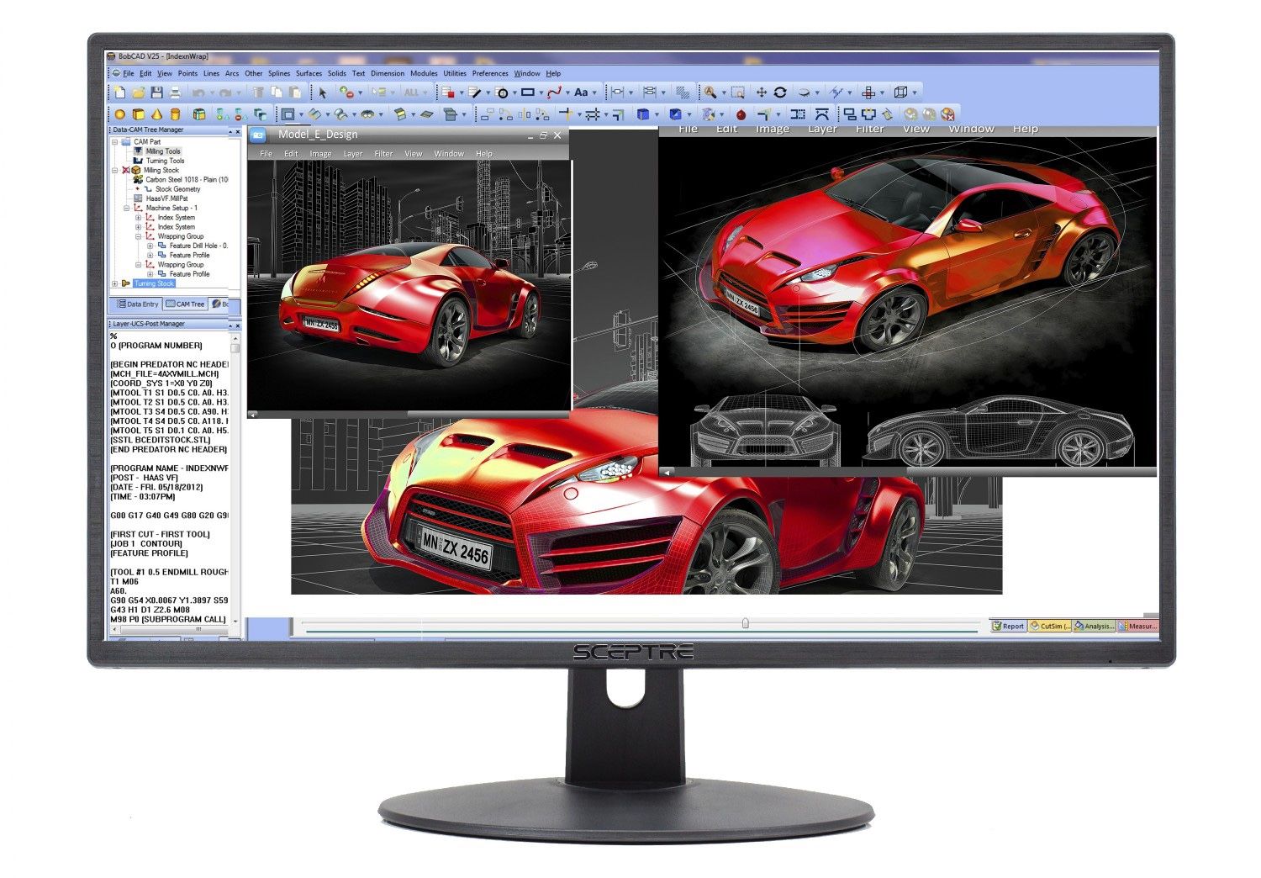Viewport: 1261px width, 878px height.
Task: Toggle visibility of Milling Stock
Action: click(125, 170)
